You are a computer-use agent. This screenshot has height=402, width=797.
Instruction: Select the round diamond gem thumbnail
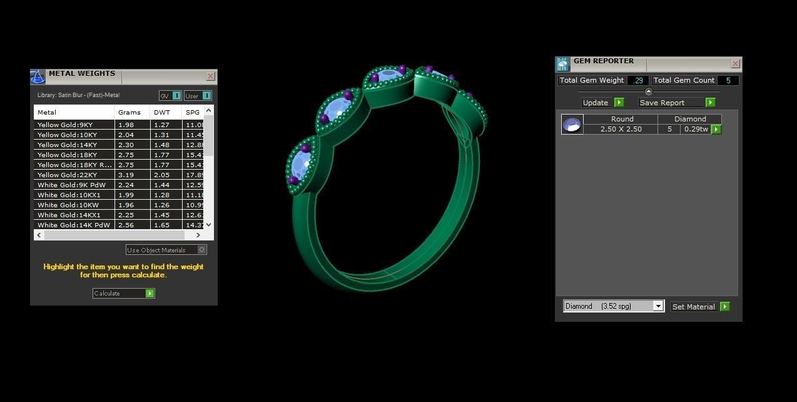click(x=572, y=124)
